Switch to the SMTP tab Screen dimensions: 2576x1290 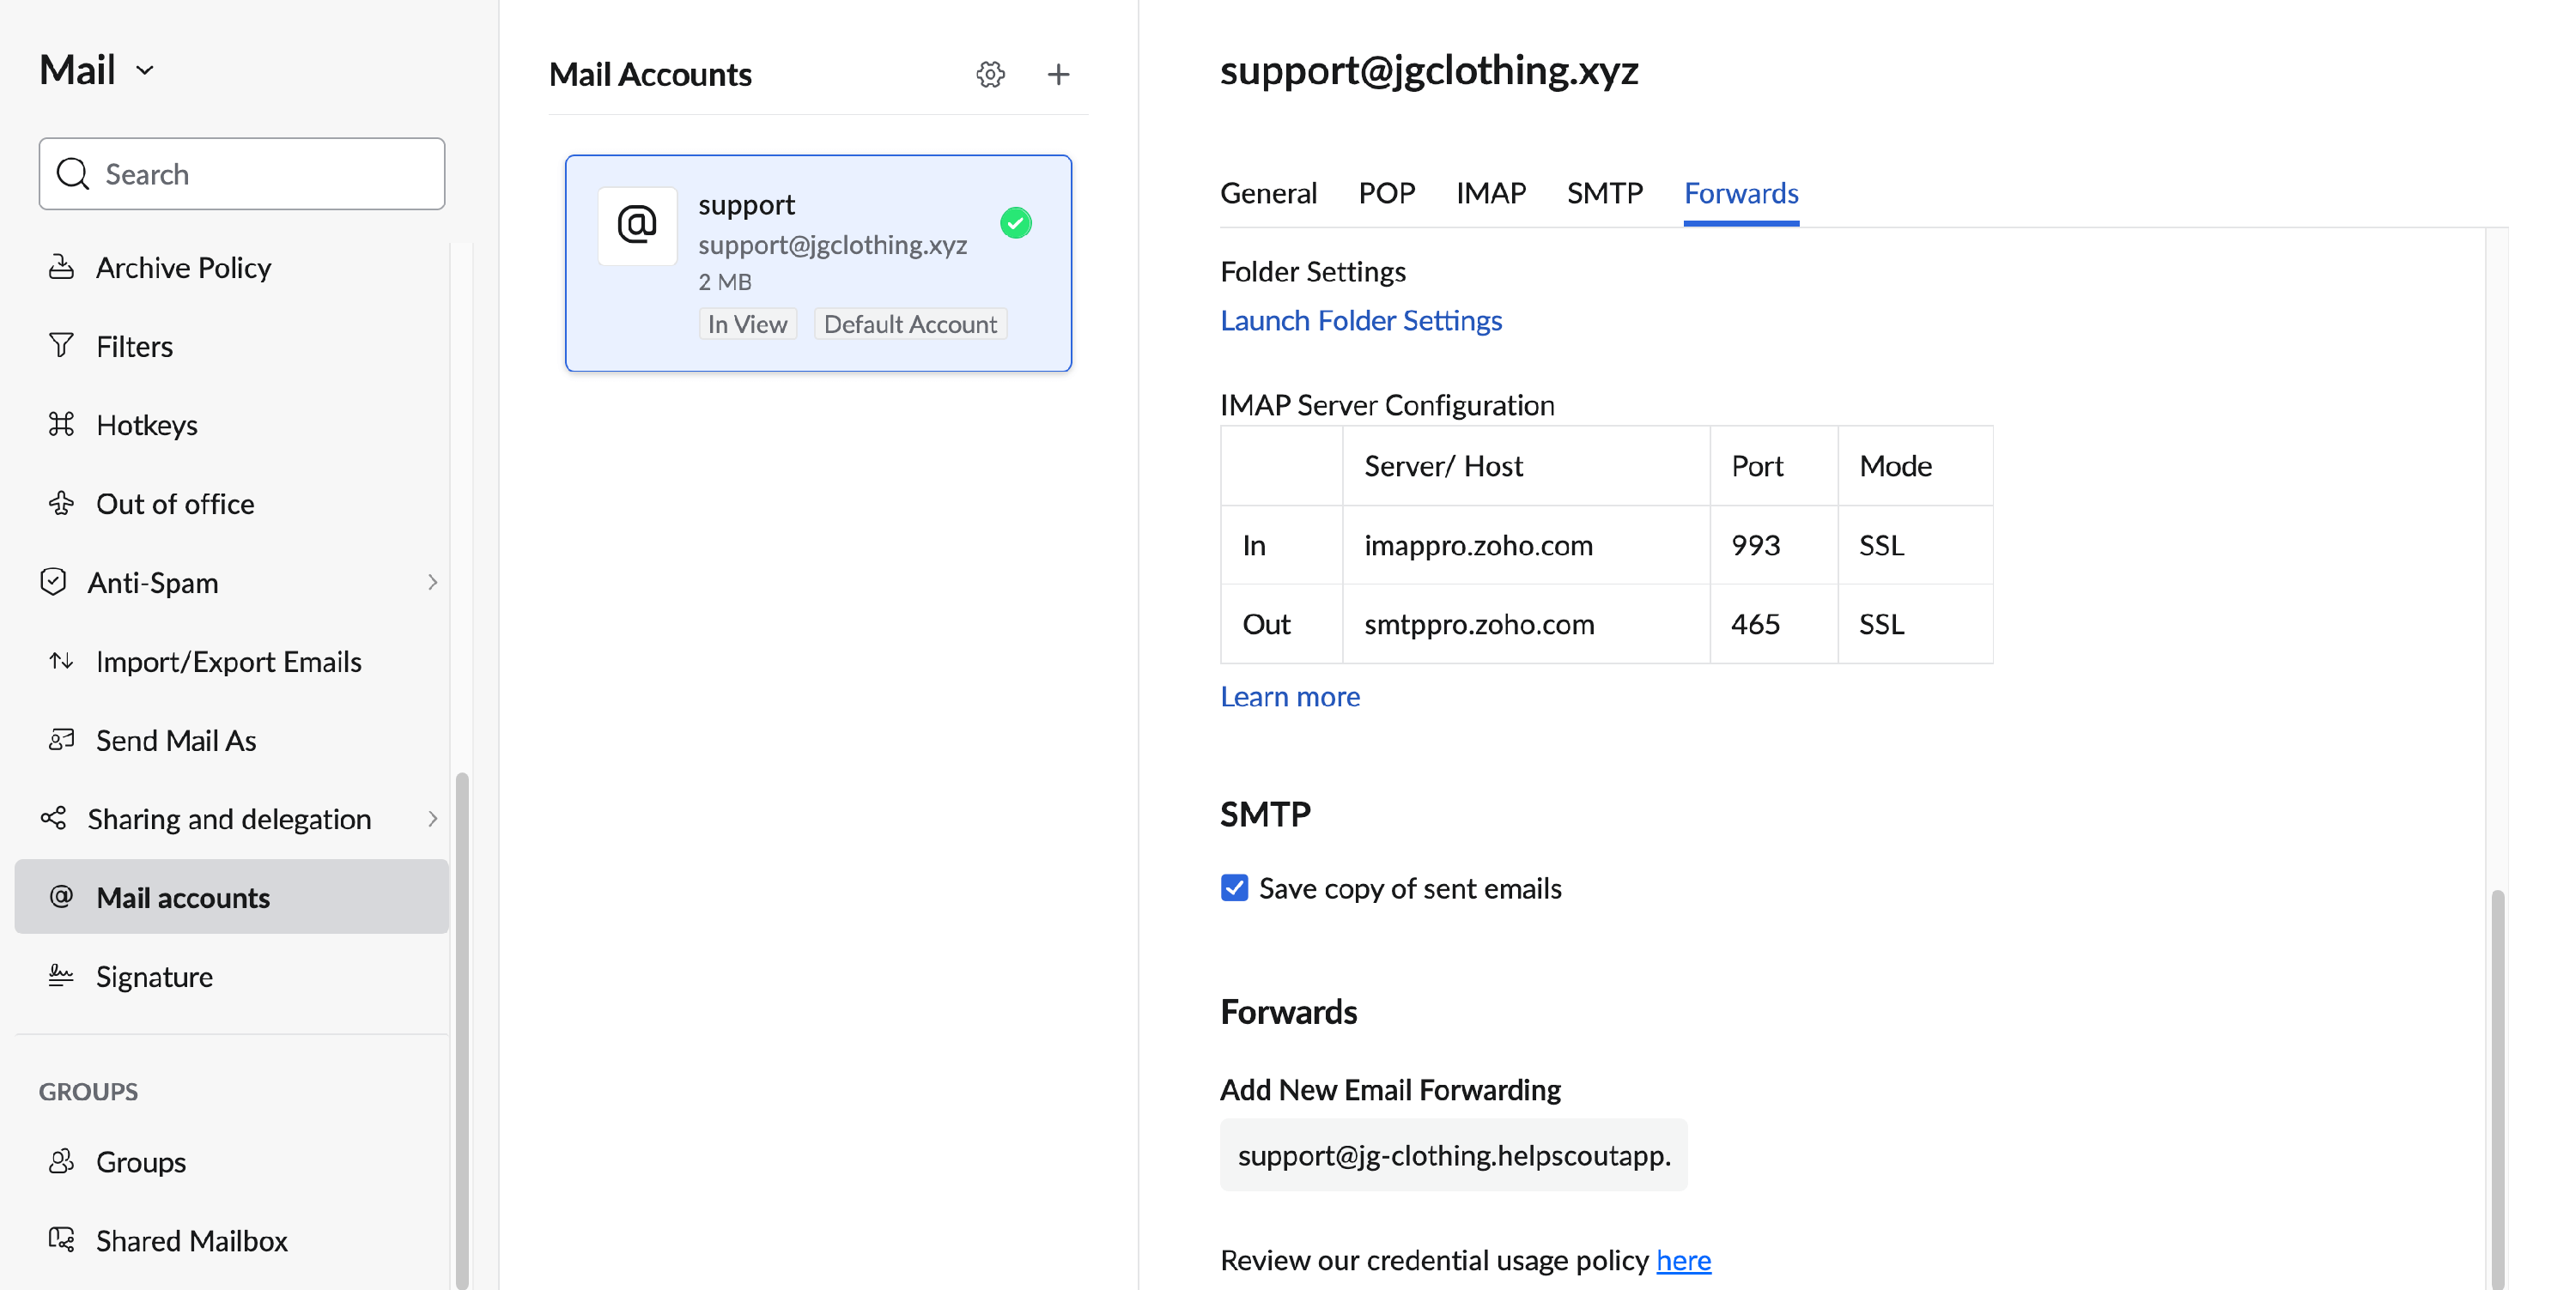click(x=1604, y=193)
